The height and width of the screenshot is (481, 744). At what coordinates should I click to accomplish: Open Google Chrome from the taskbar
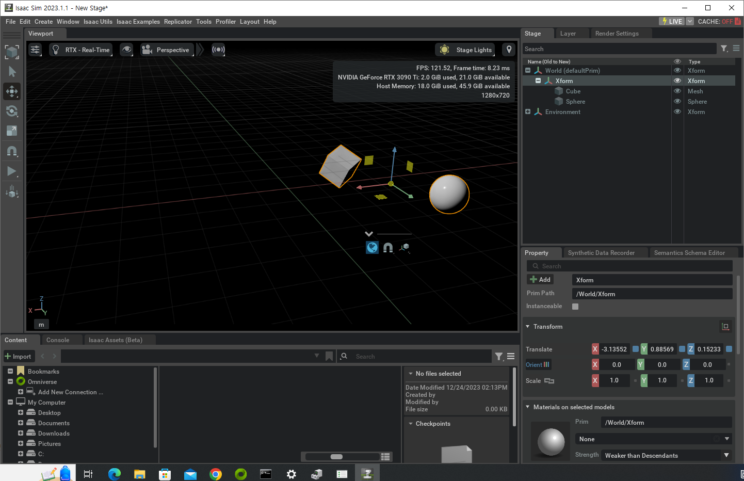pos(216,474)
